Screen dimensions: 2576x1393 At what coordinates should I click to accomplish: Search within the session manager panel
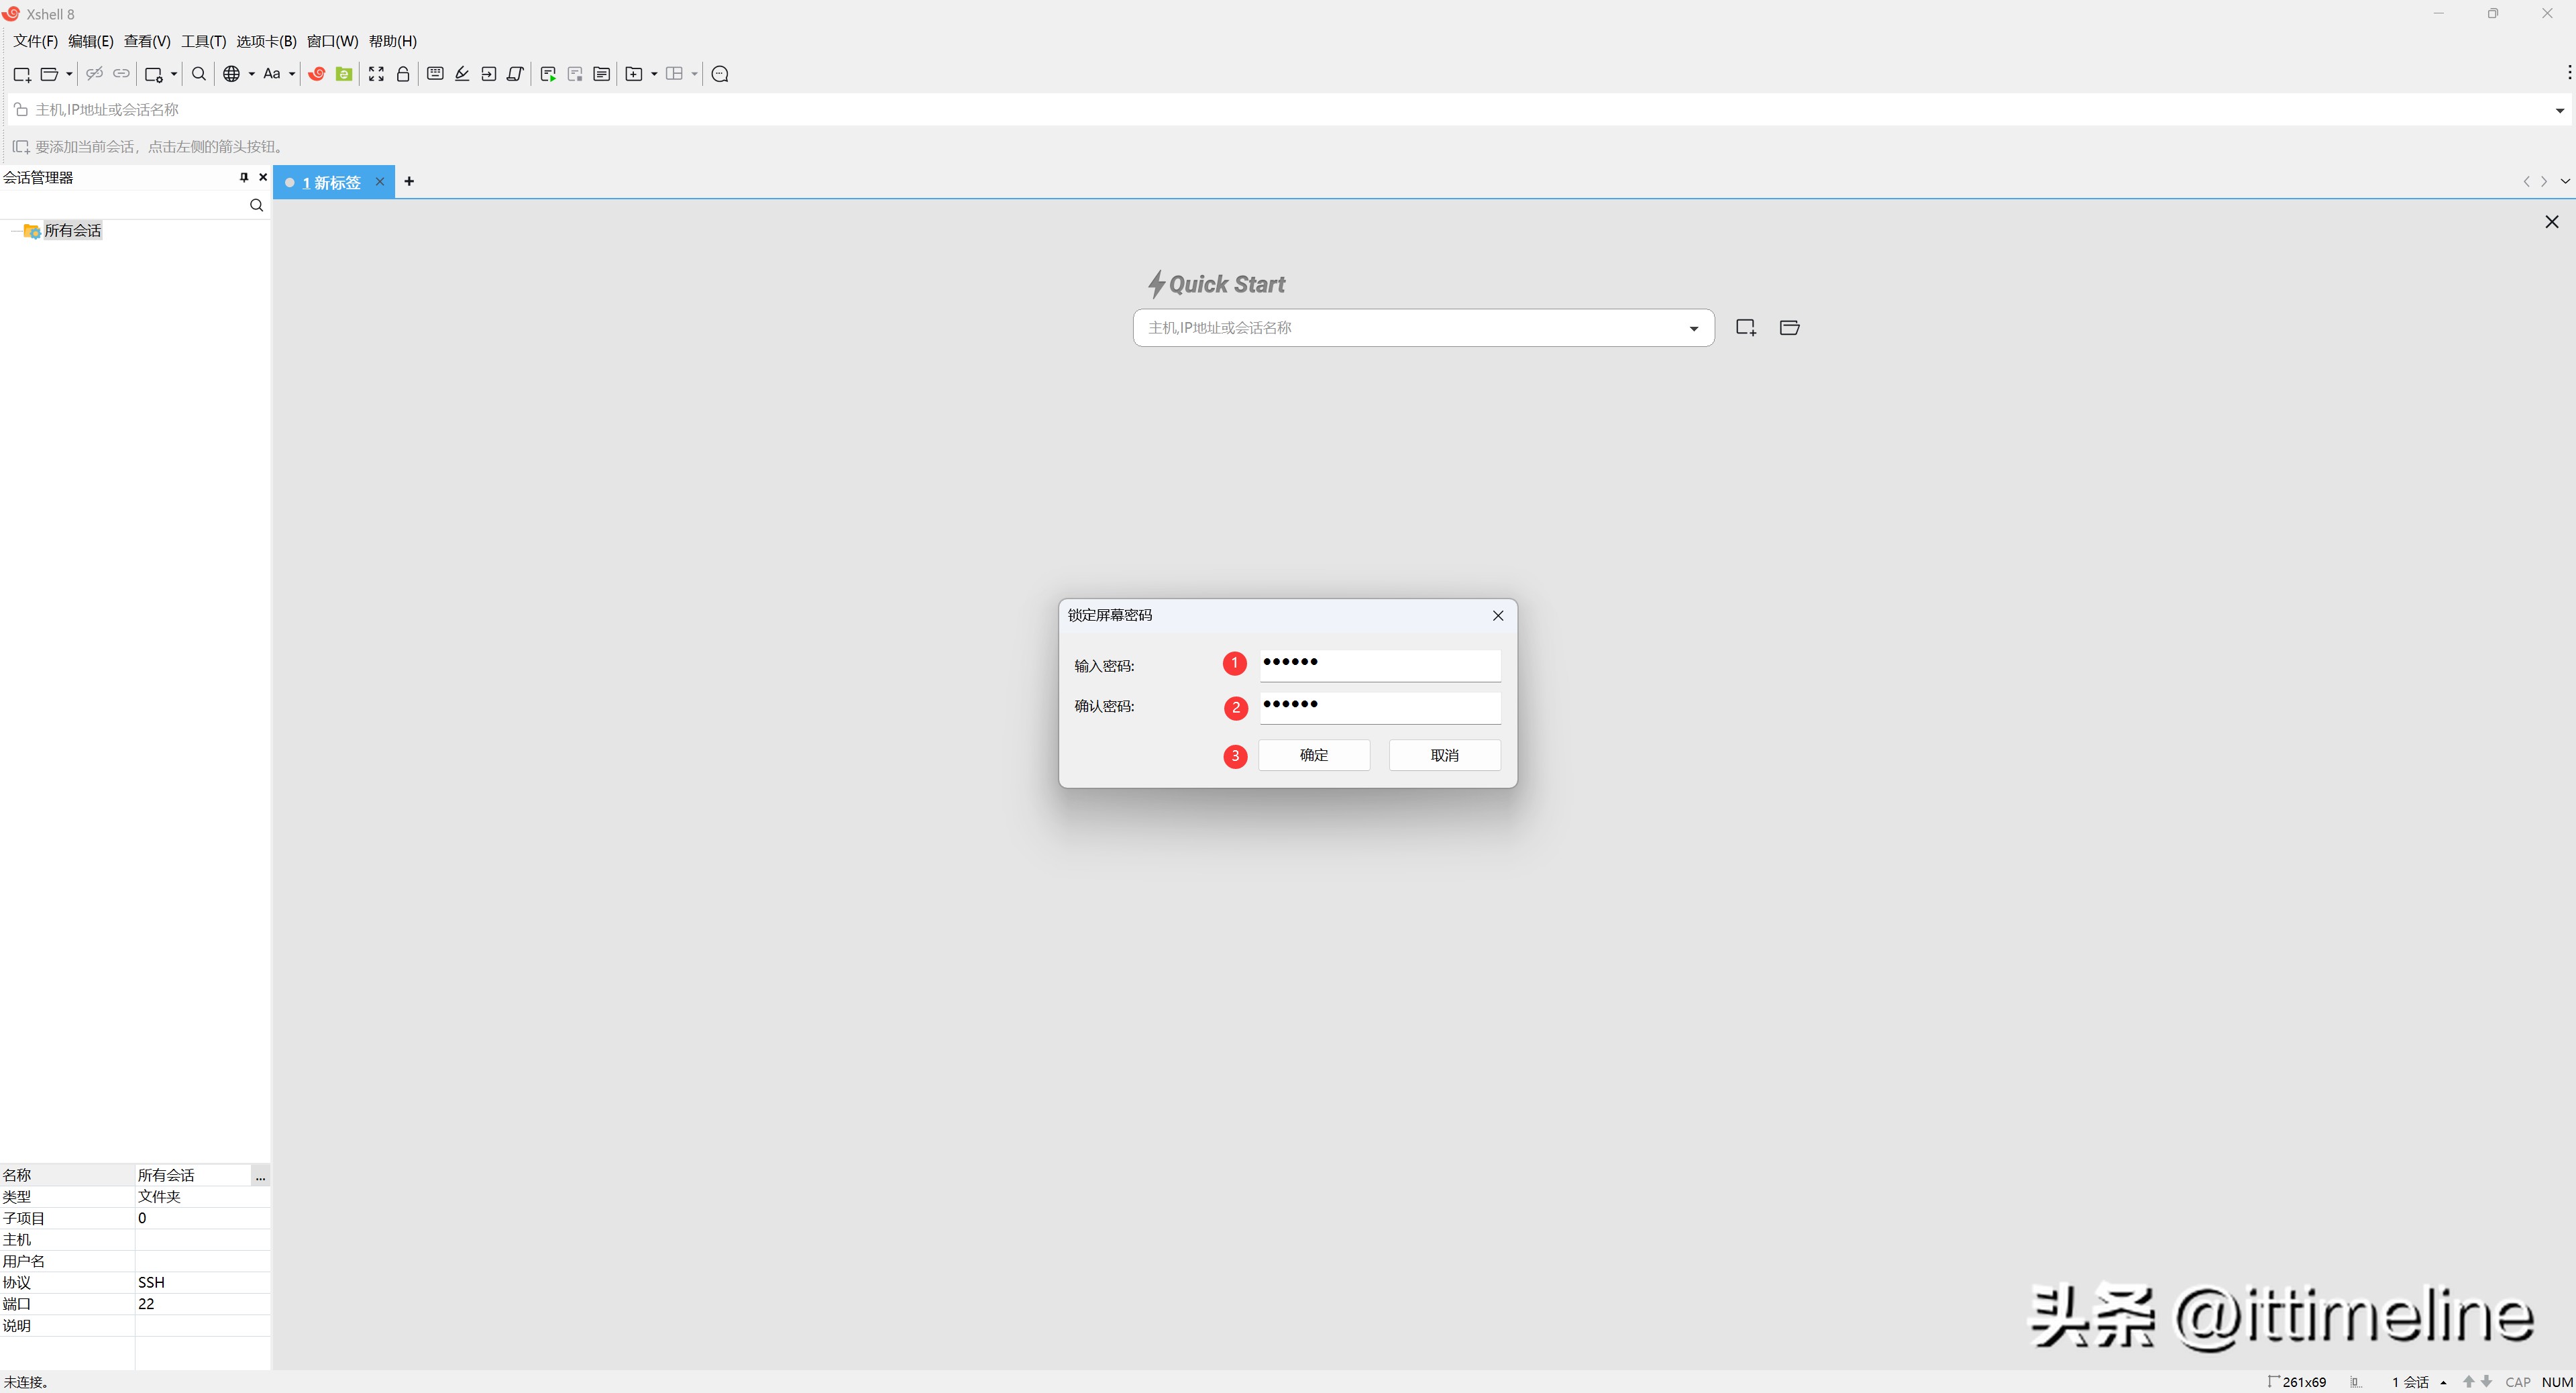256,205
